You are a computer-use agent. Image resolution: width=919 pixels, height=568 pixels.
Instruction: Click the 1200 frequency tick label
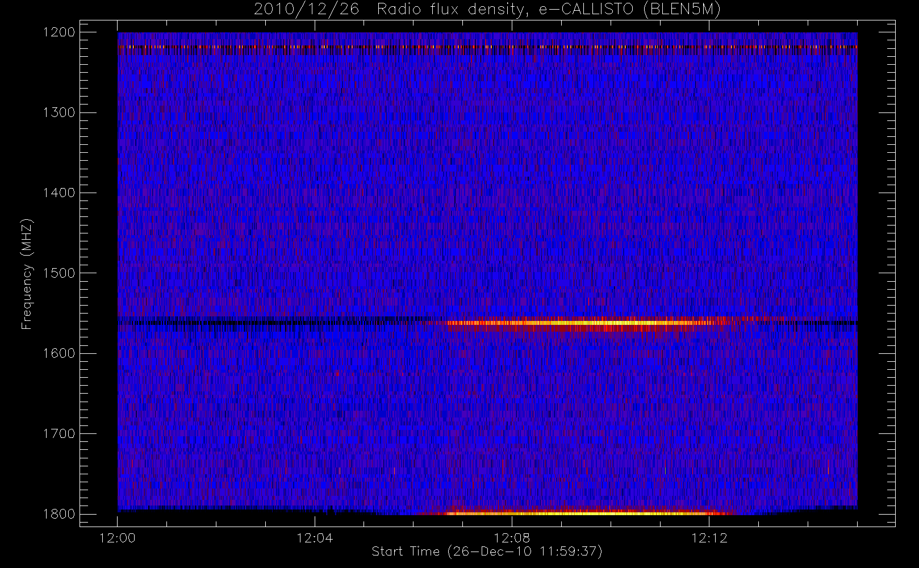(60, 32)
